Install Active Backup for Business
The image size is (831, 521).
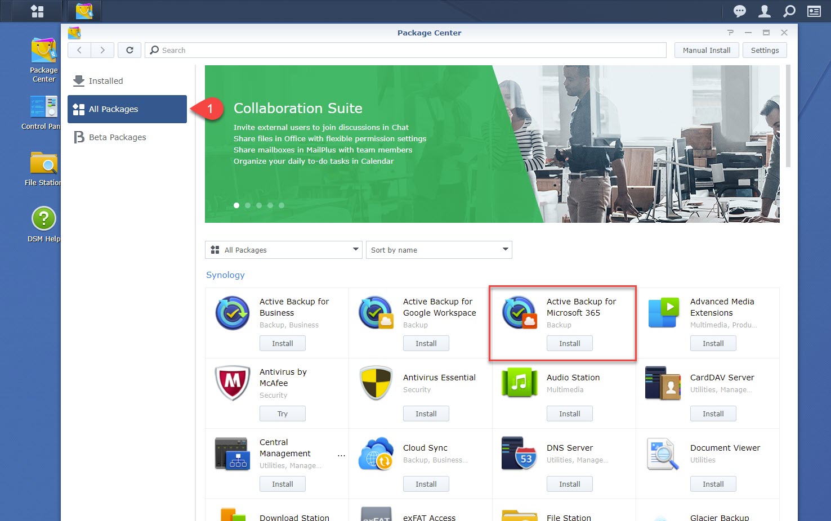point(283,343)
